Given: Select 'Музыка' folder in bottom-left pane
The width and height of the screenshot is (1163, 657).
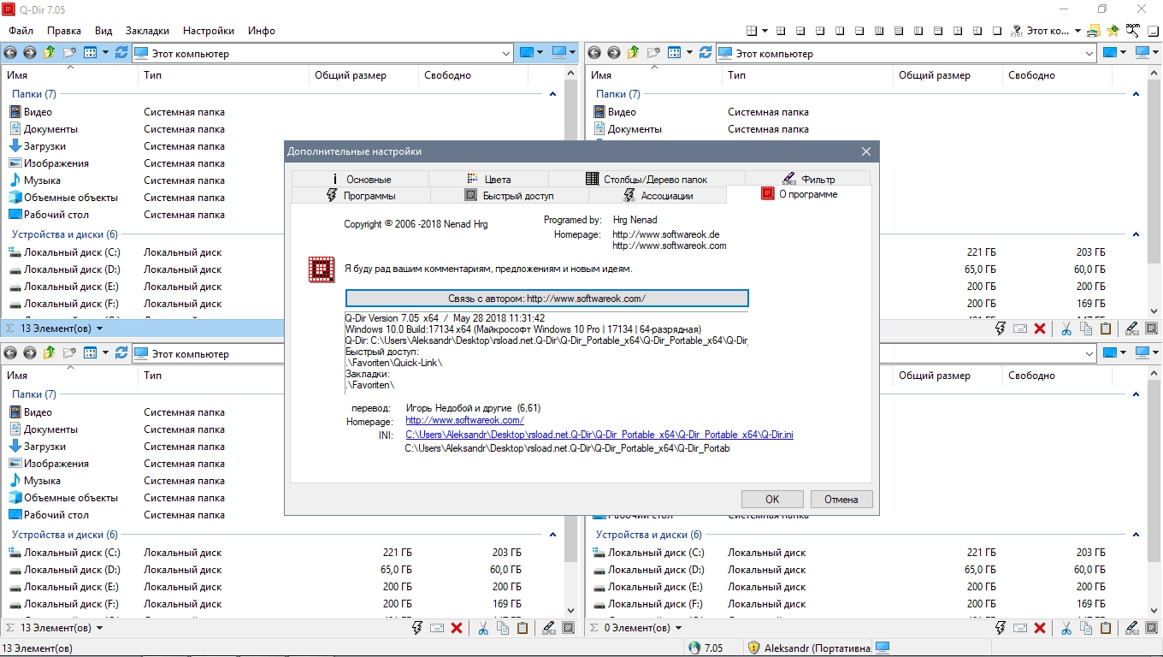Looking at the screenshot, I should (x=42, y=481).
